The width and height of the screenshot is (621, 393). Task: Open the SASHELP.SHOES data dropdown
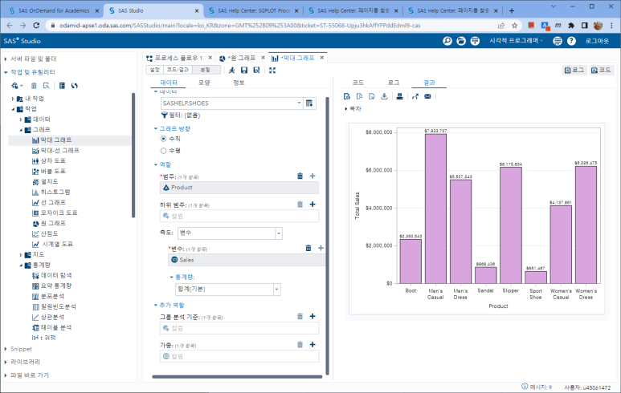(x=299, y=103)
